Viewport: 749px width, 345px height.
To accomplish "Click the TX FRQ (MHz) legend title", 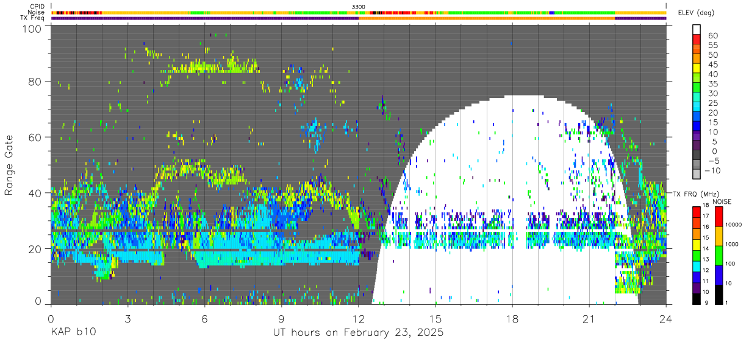I will click(696, 193).
